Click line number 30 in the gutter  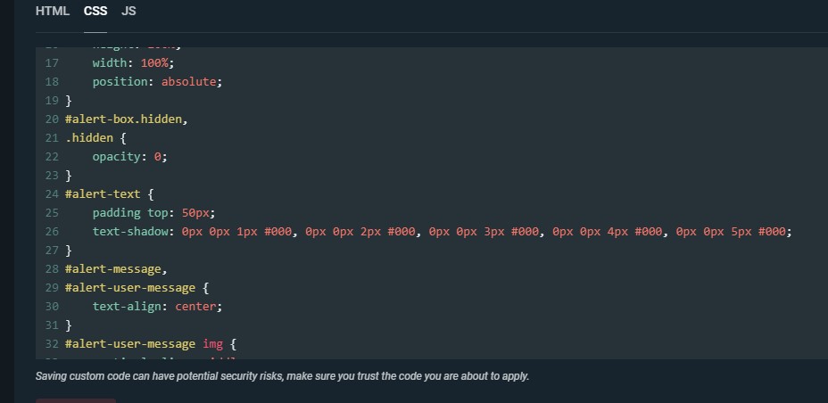click(51, 306)
